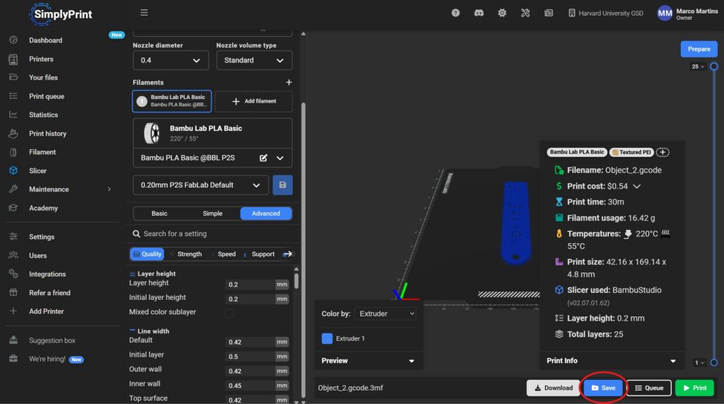
Task: Switch to Basic settings mode
Action: [159, 214]
